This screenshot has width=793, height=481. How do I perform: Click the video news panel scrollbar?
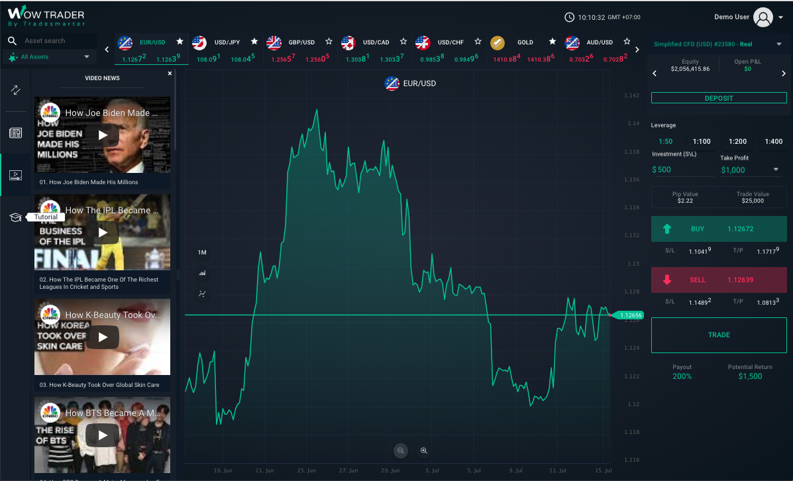point(175,109)
